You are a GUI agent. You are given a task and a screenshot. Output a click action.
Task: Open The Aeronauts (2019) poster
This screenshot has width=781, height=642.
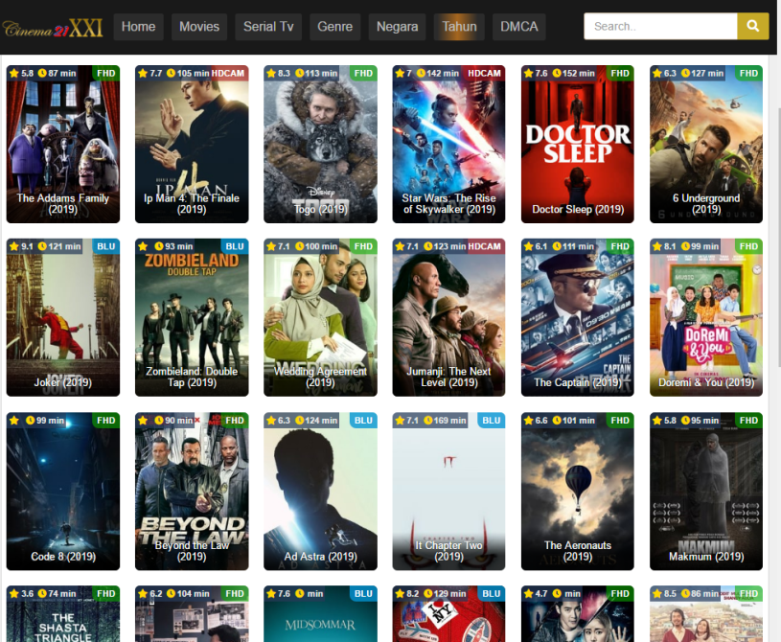tap(578, 492)
